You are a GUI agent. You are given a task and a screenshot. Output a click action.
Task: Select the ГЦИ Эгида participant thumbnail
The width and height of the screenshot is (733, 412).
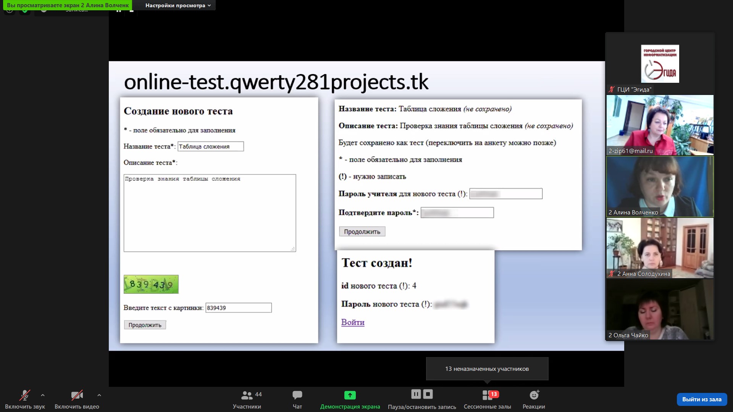click(x=660, y=64)
